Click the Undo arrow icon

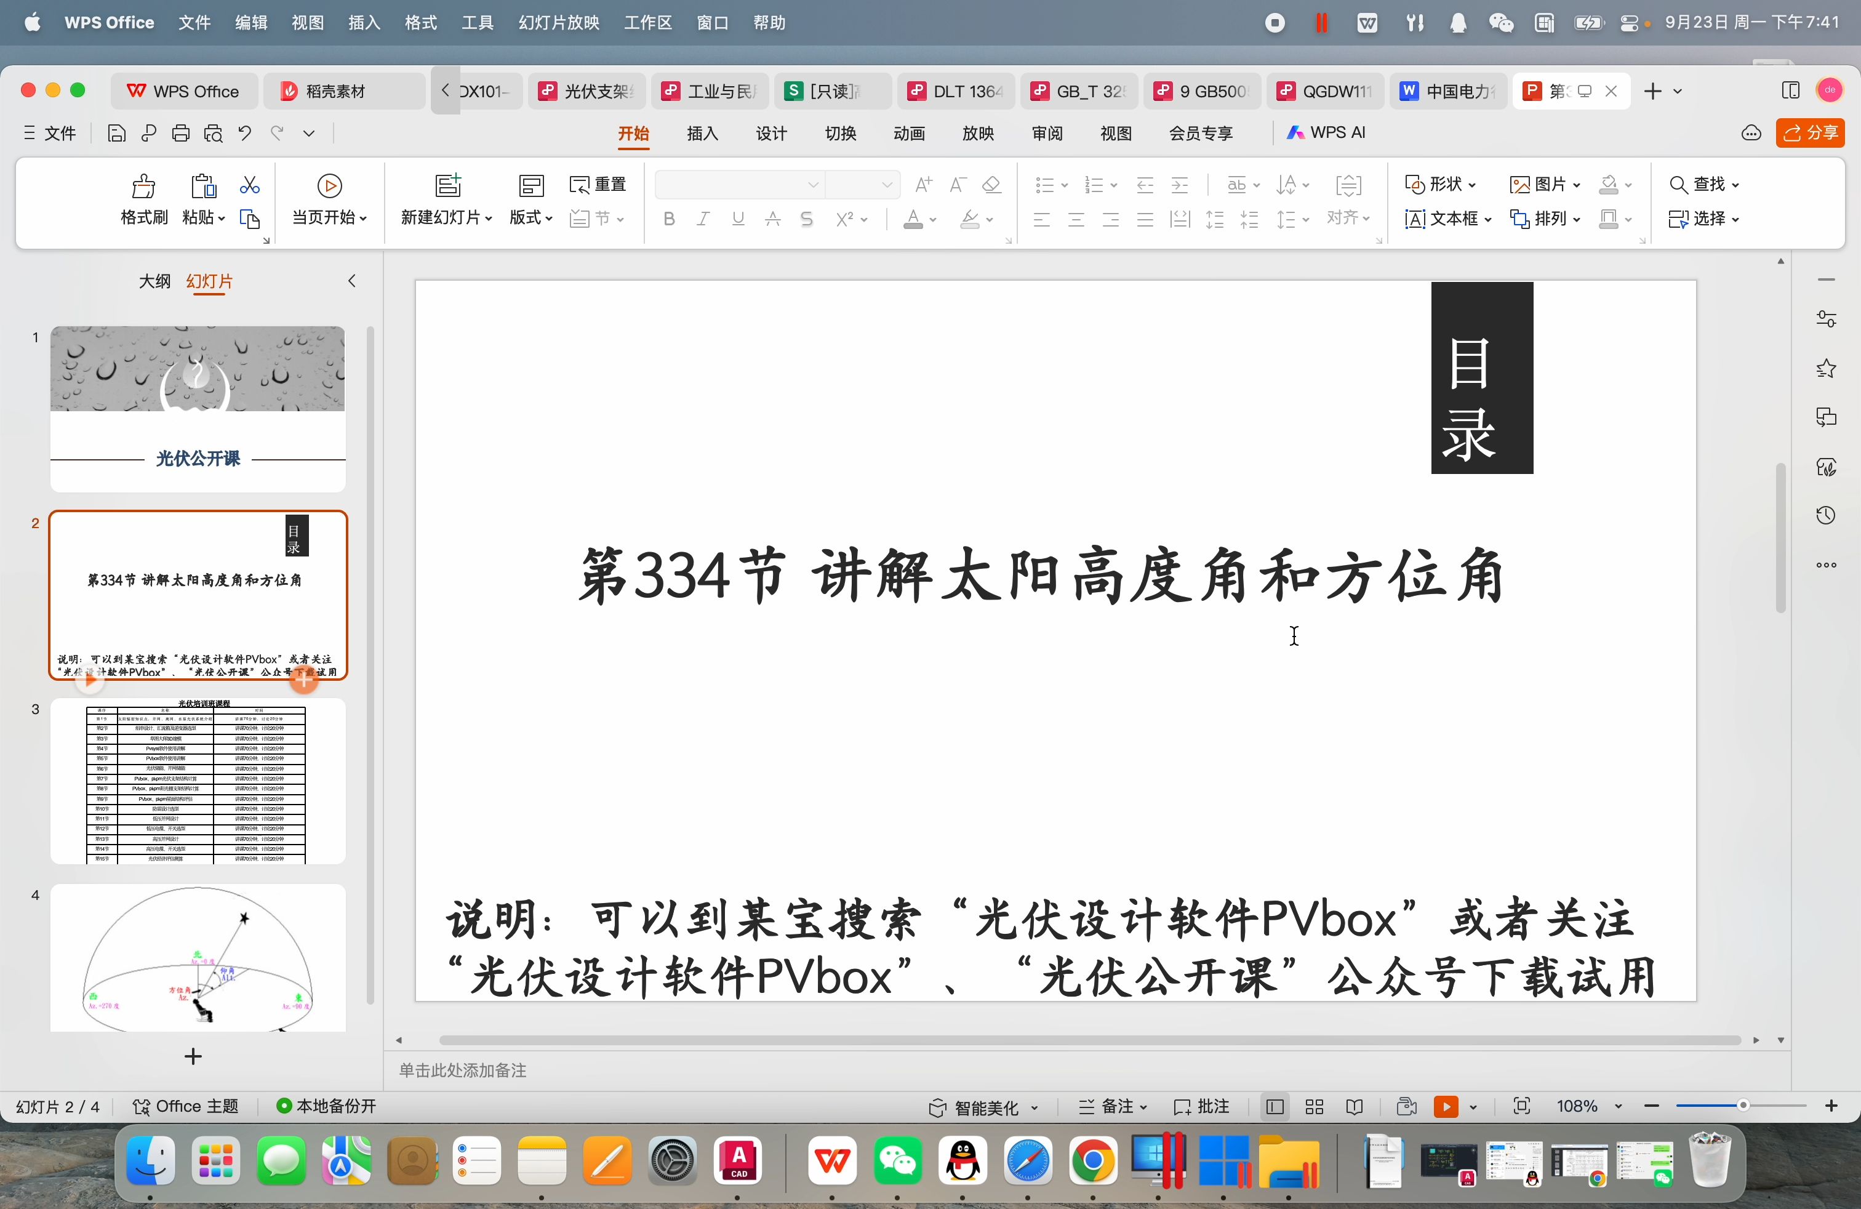(245, 134)
